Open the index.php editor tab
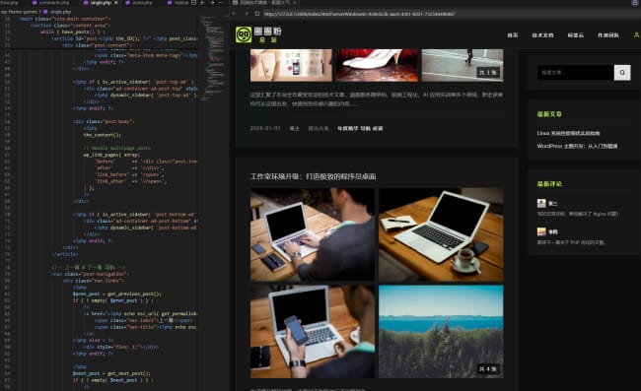This screenshot has width=641, height=391. pos(139,2)
